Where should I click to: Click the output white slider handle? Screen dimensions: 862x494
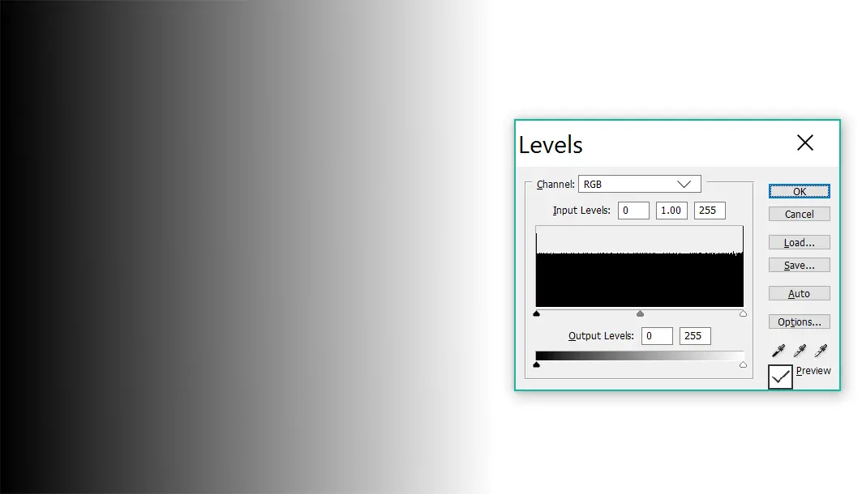coord(744,364)
